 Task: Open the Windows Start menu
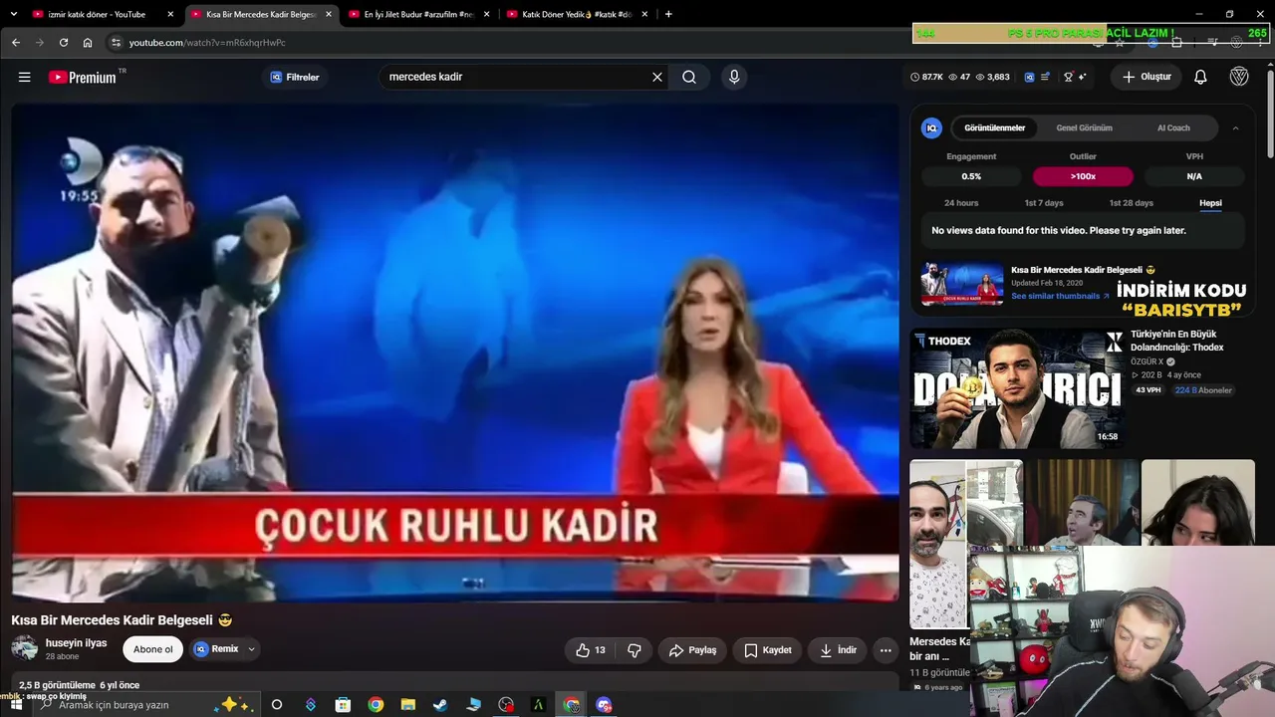15,705
